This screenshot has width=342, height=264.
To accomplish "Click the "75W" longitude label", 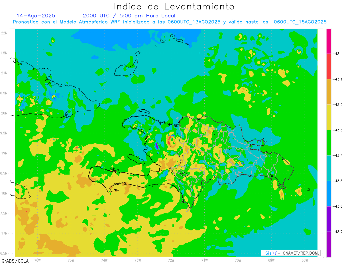I will pos(71,260).
